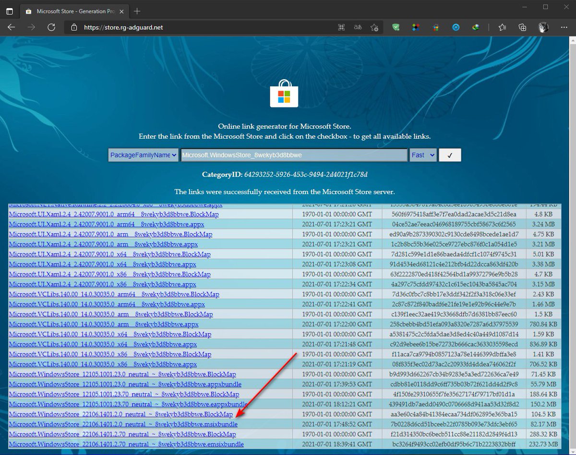Image resolution: width=576 pixels, height=455 pixels.
Task: Open the Favorites list
Action: (502, 27)
